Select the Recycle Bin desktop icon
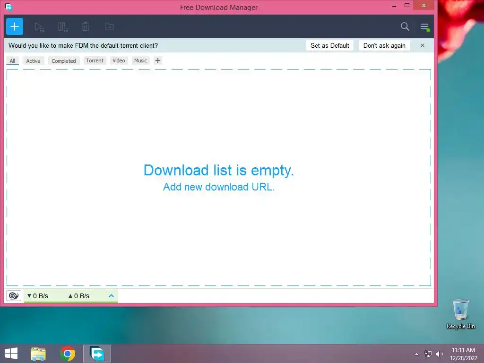 pyautogui.click(x=460, y=314)
